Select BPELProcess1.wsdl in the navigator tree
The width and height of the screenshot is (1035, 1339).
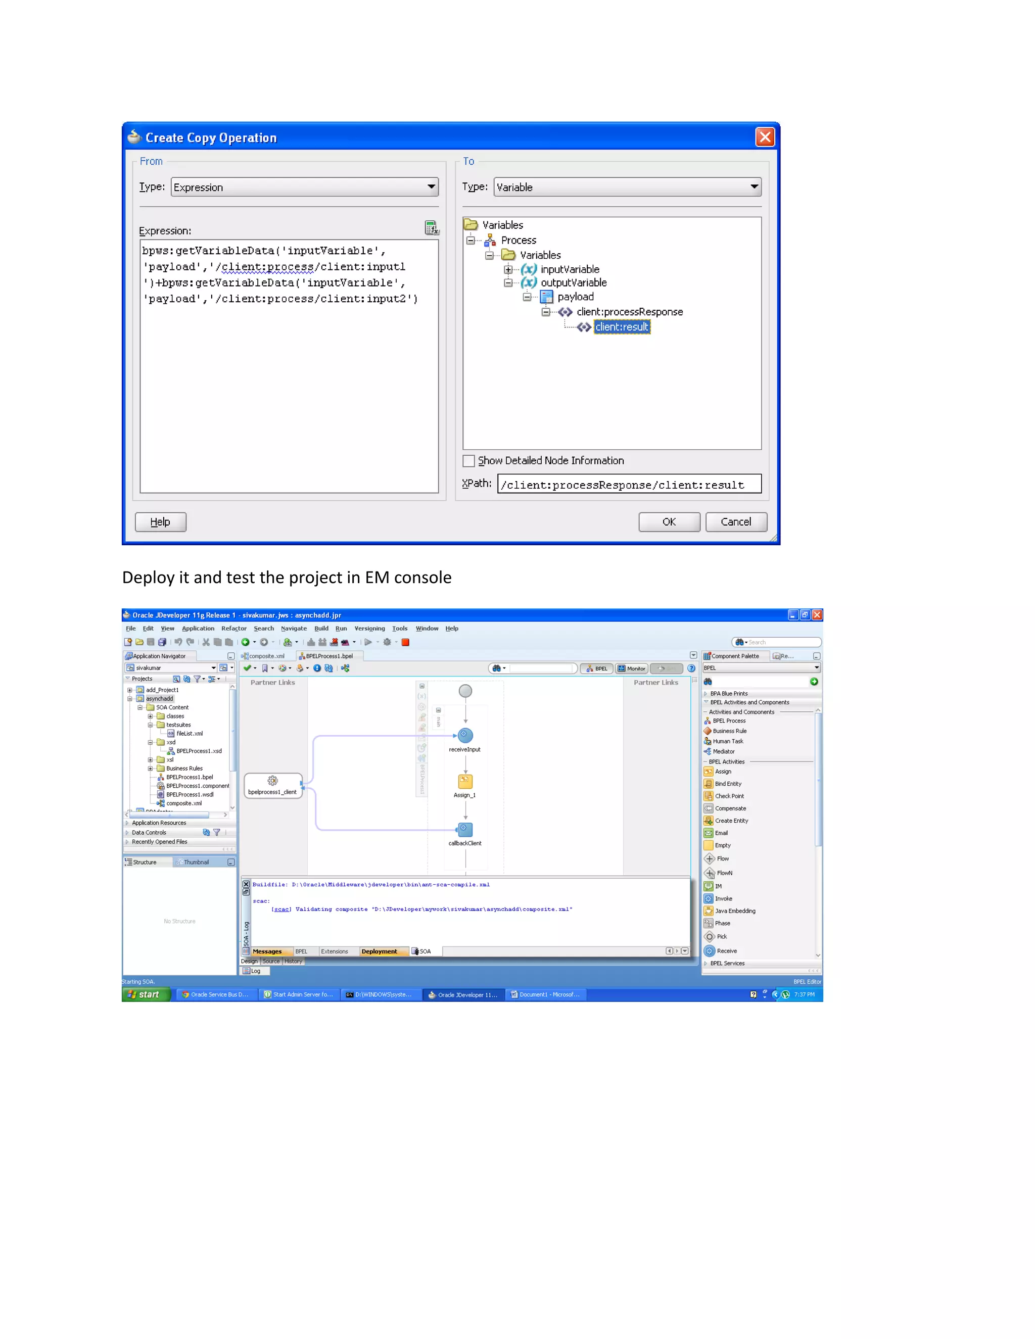click(190, 794)
